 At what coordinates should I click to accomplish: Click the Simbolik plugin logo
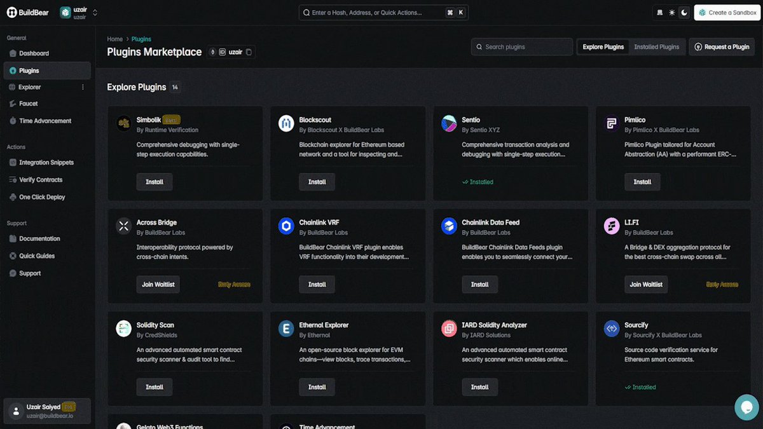click(124, 124)
